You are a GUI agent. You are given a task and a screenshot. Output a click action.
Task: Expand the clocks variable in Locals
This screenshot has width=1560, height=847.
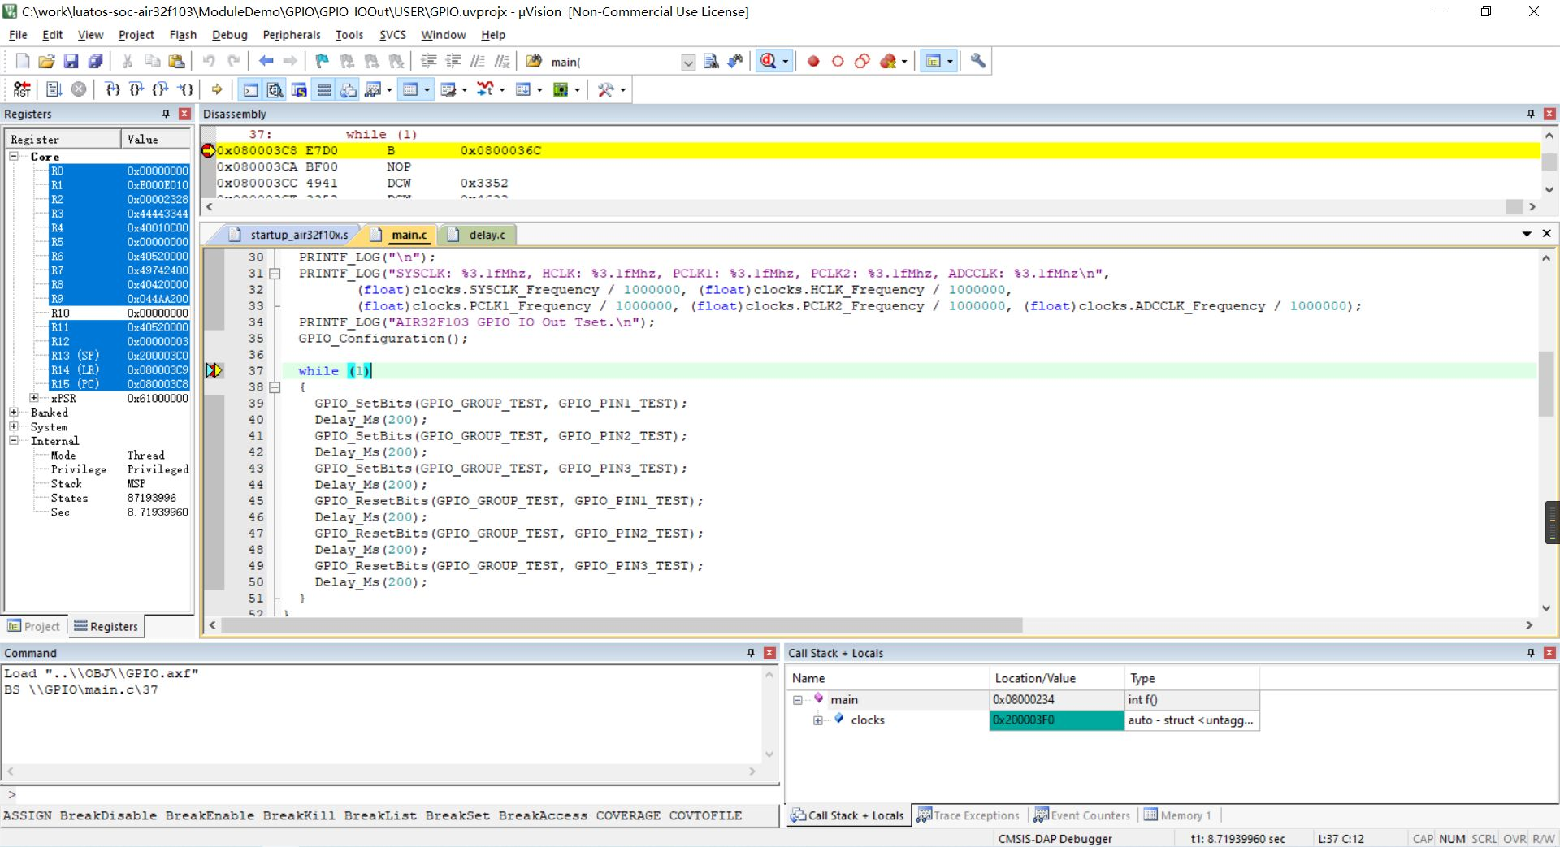click(x=817, y=720)
